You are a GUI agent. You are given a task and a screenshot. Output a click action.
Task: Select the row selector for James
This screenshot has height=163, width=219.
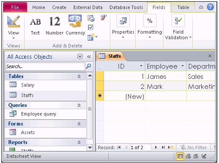[100, 76]
